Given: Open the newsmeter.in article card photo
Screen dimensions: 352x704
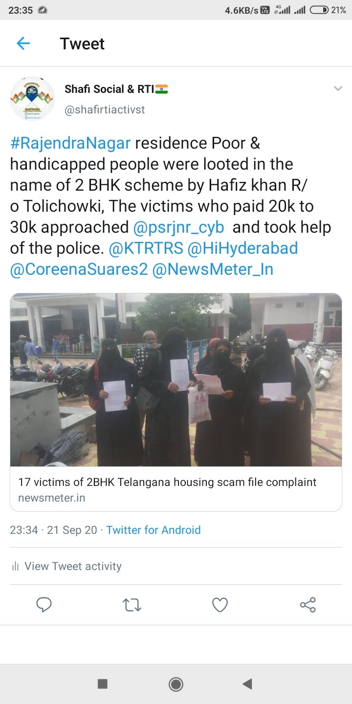Looking at the screenshot, I should [176, 380].
